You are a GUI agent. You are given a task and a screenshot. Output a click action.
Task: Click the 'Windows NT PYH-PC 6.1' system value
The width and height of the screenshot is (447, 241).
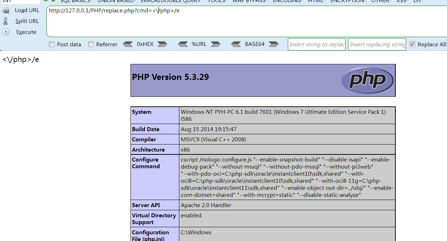point(283,115)
